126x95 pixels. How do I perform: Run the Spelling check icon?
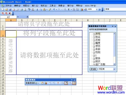tap(29, 9)
